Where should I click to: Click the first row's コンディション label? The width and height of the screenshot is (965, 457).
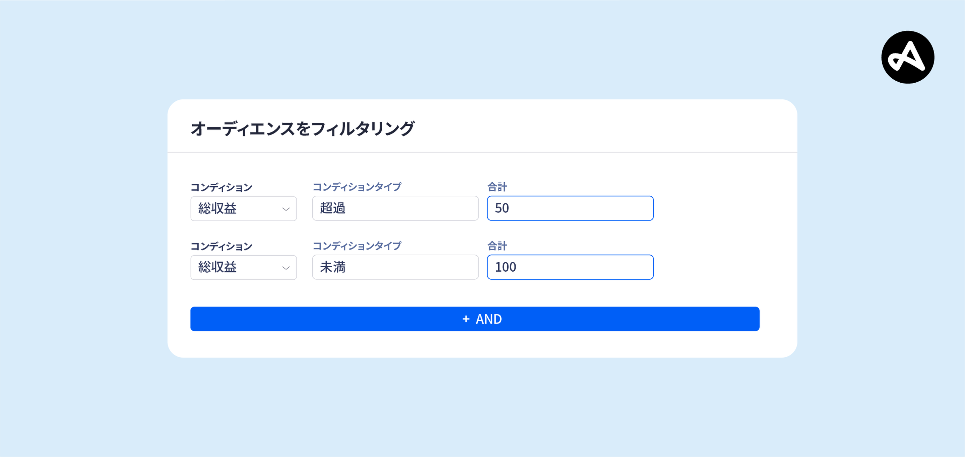pos(221,187)
